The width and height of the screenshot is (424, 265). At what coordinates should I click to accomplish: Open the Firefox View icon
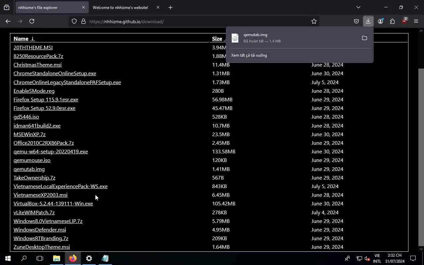pyautogui.click(x=7, y=7)
